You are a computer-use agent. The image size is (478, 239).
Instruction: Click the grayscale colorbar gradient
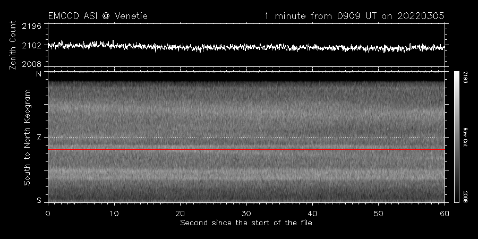coord(456,137)
